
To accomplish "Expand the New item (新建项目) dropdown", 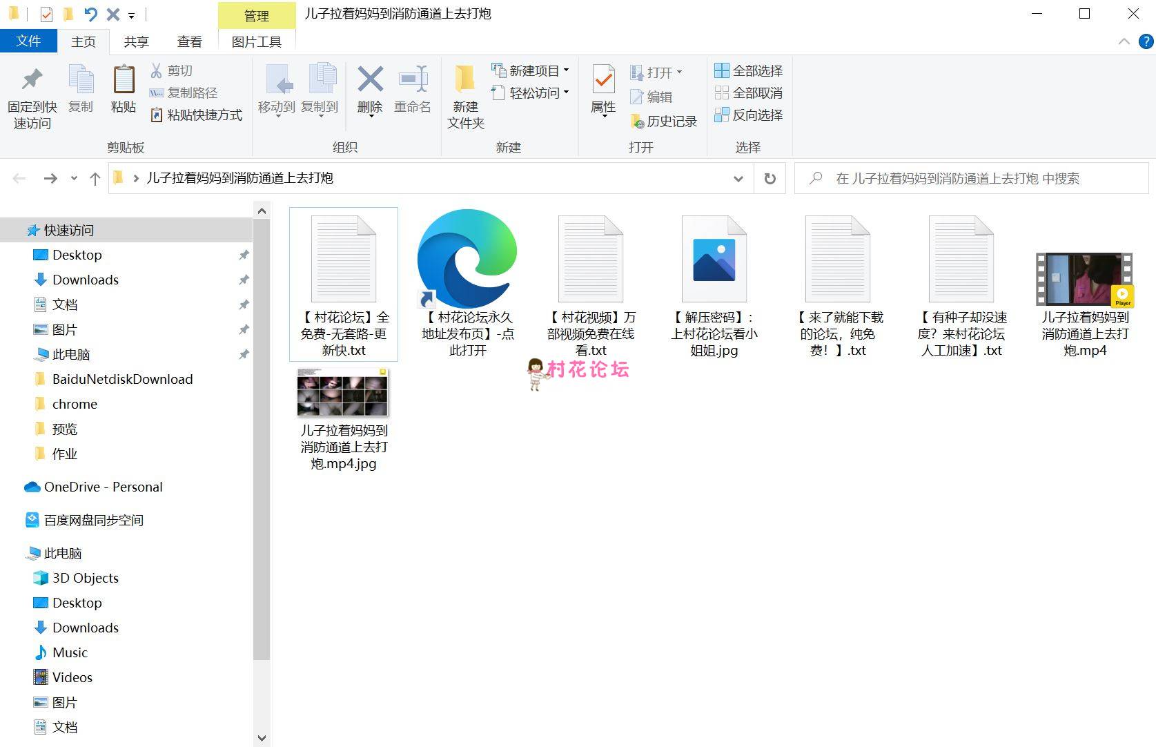I will [x=530, y=70].
